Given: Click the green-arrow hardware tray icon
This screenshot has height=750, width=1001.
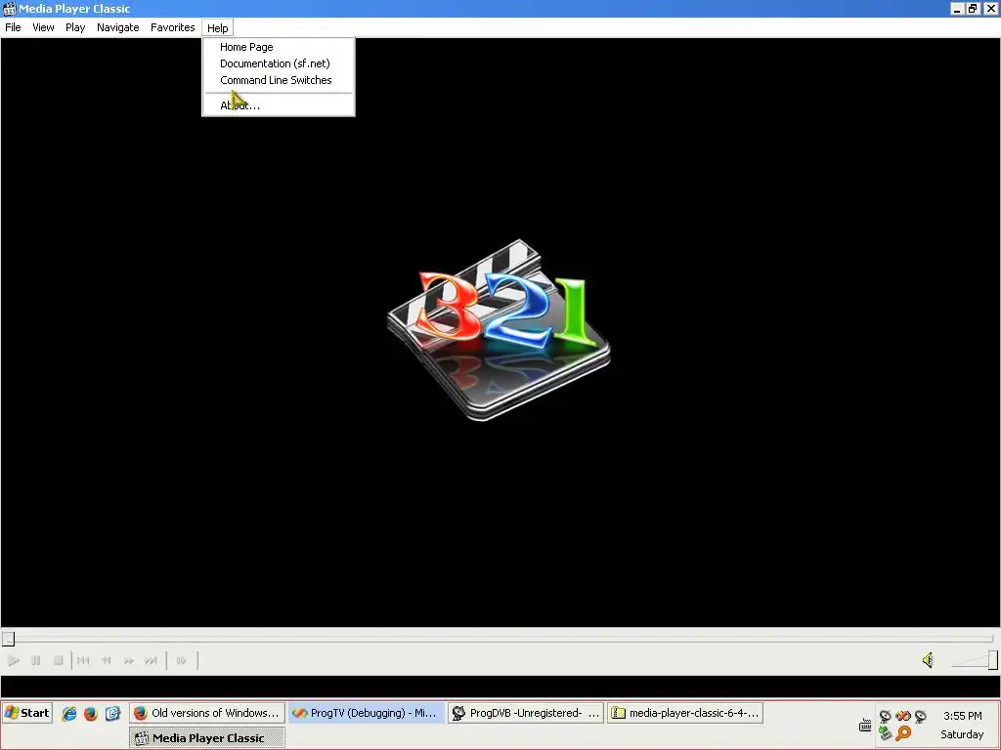Looking at the screenshot, I should [x=886, y=733].
